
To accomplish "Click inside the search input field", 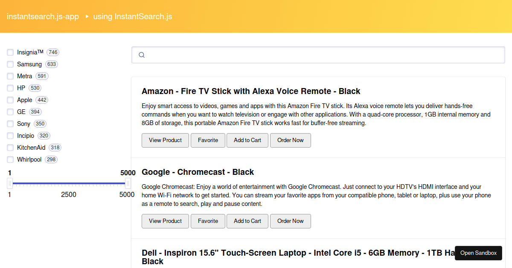I will (299, 55).
